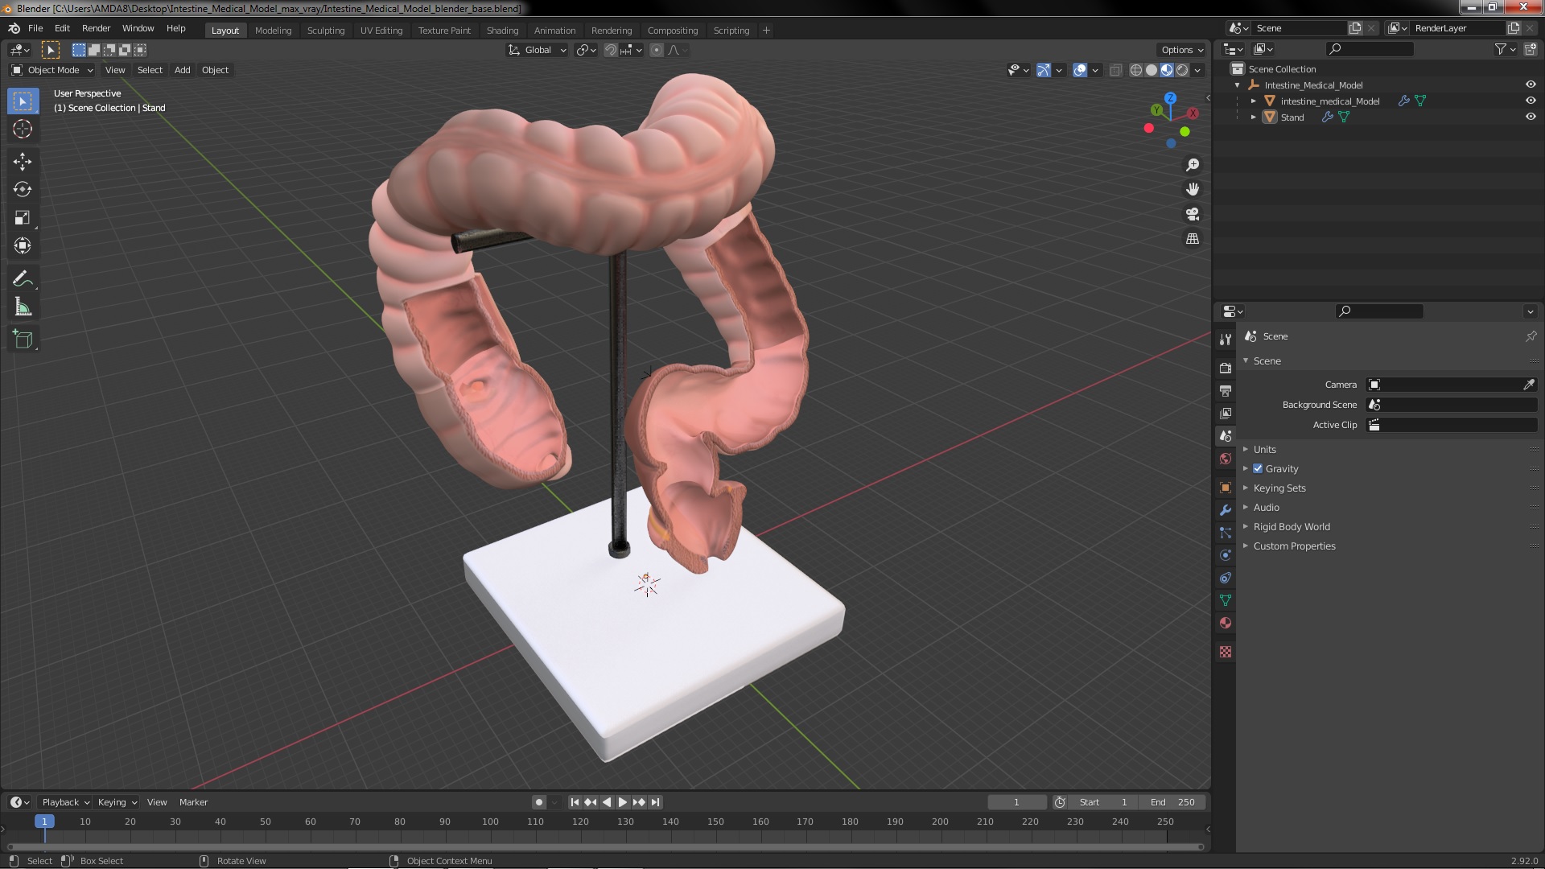Viewport: 1545px width, 869px height.
Task: Expand the Audio panel
Action: click(1267, 507)
